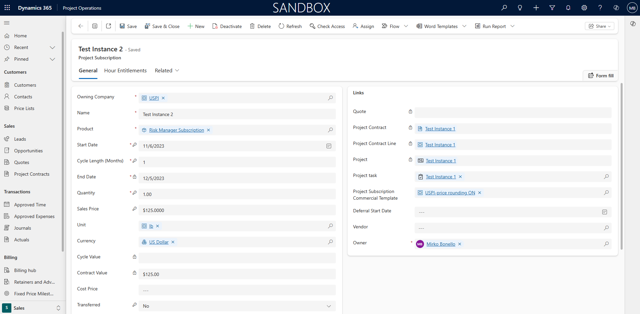The width and height of the screenshot is (640, 314).
Task: Search the Owner lookup icon
Action: pos(606,244)
